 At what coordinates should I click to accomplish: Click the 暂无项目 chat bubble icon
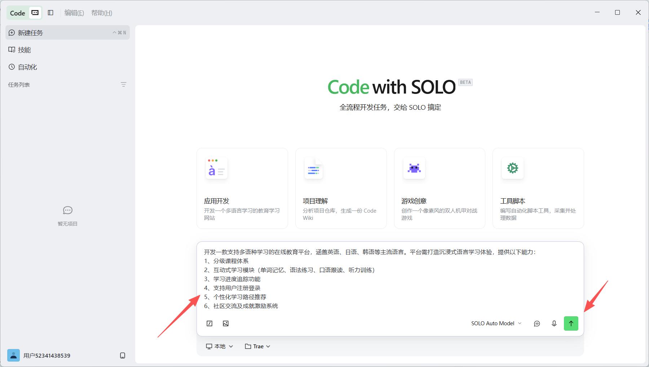(x=67, y=210)
